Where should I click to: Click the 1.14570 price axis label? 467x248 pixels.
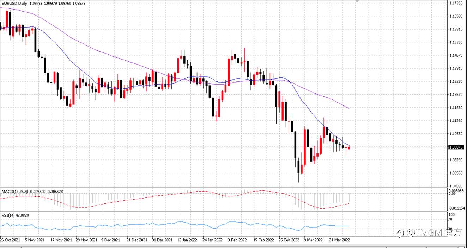click(x=456, y=55)
